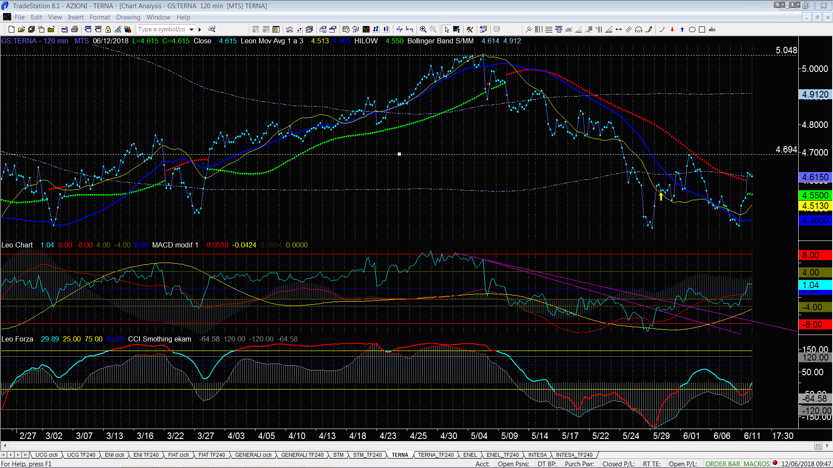Click the compress bar spacing icon
The width and height of the screenshot is (833, 468).
[400, 29]
